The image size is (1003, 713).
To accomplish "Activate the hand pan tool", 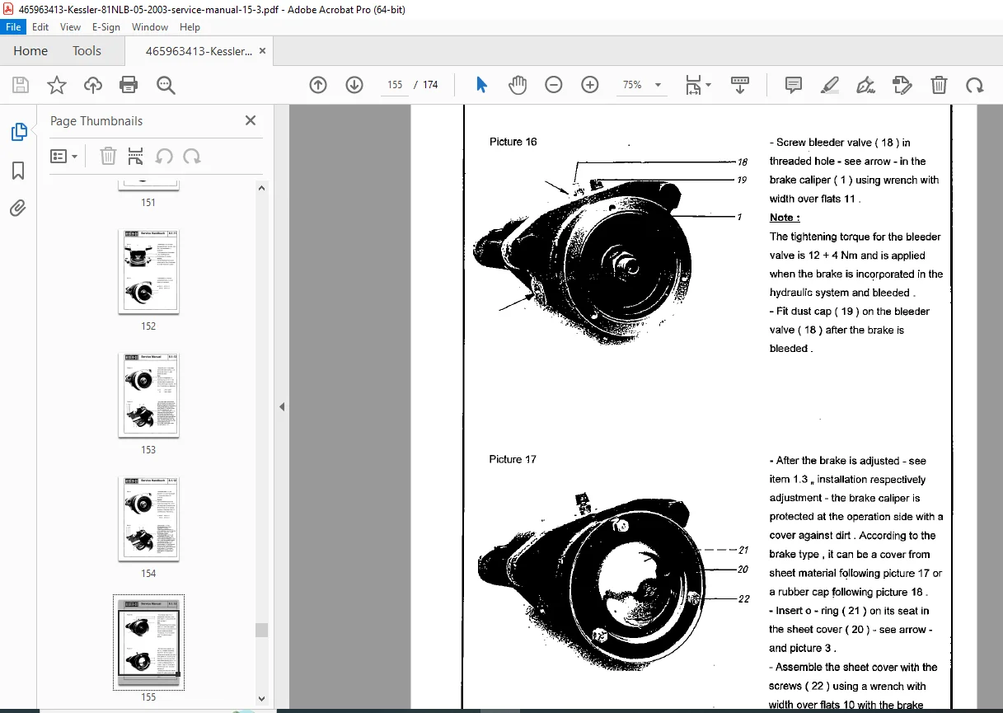I will pos(518,85).
